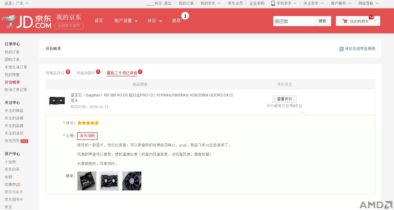Click the username 林仔 in the top bar
The width and height of the screenshot is (394, 210).
154,3
